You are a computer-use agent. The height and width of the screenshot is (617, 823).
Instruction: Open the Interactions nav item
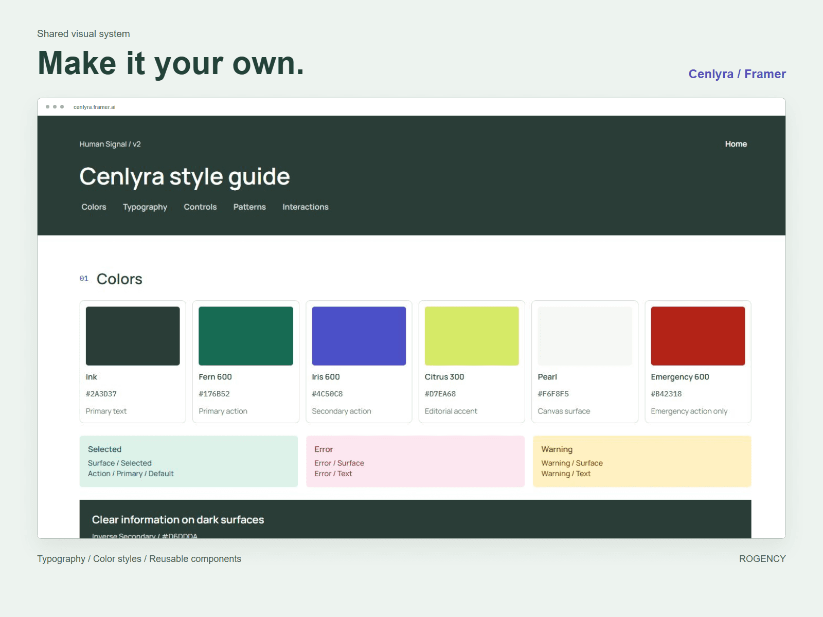pyautogui.click(x=306, y=207)
